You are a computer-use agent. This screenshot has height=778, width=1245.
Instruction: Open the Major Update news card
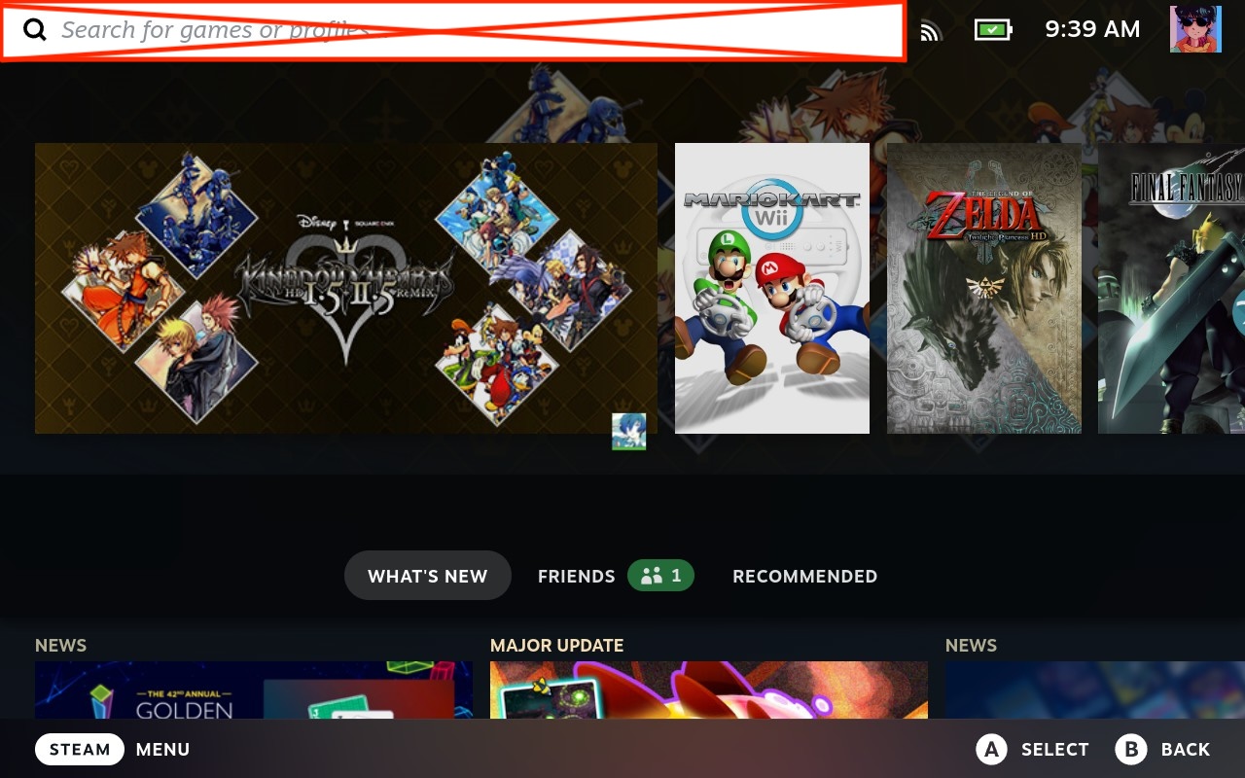click(708, 690)
